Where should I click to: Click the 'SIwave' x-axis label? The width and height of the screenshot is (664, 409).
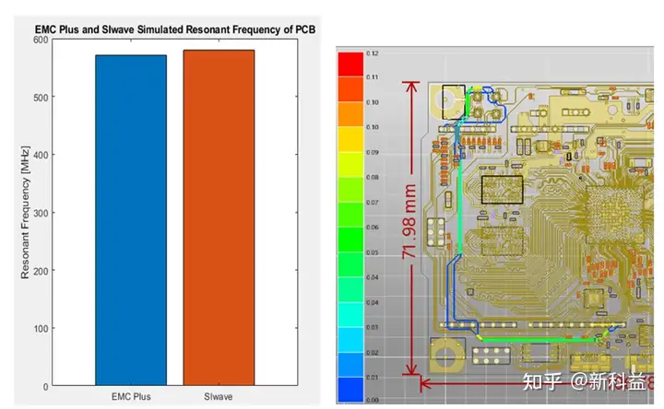coord(218,397)
